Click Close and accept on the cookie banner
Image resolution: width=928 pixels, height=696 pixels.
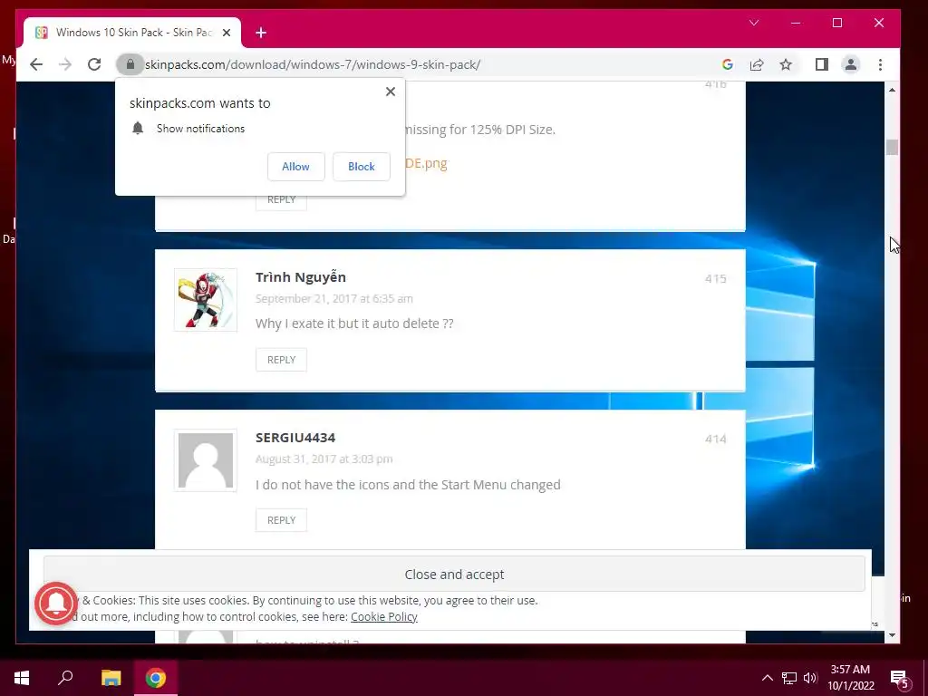coord(454,574)
